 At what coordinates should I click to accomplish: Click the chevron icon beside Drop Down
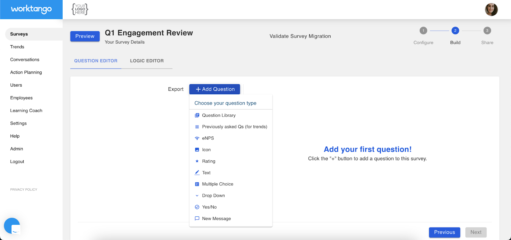(x=197, y=196)
